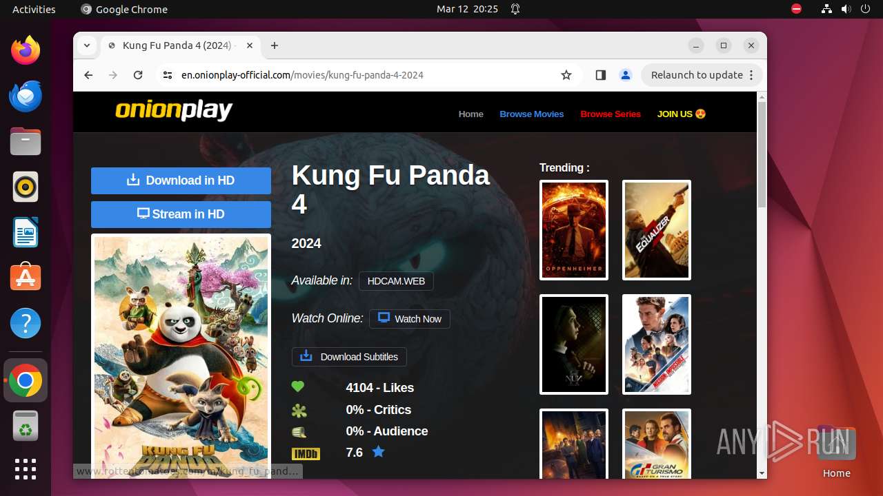Screen dimensions: 883x496
Task: Open the Files manager in dock
Action: [26, 141]
